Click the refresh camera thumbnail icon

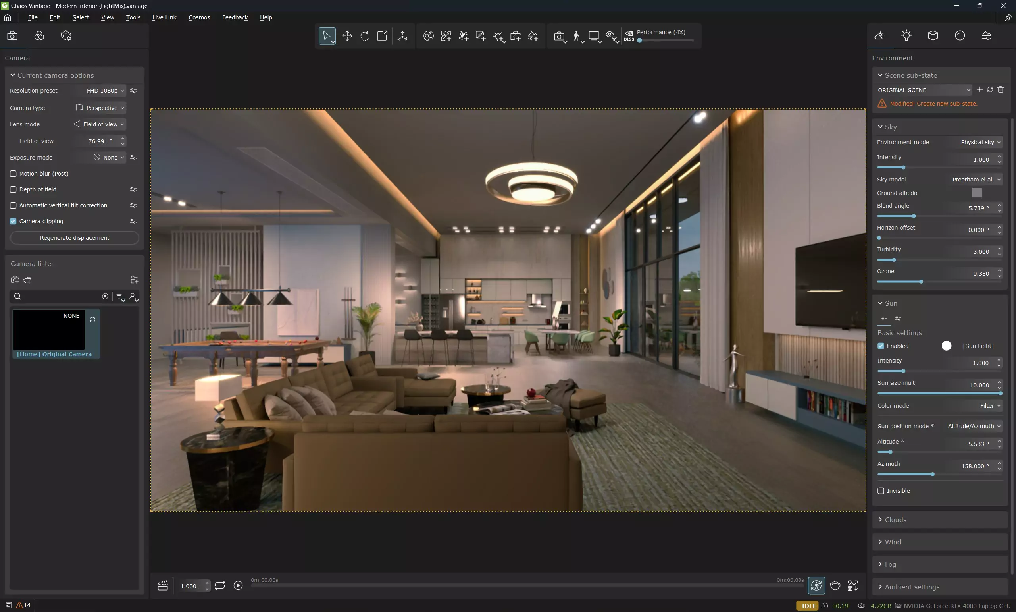[92, 320]
